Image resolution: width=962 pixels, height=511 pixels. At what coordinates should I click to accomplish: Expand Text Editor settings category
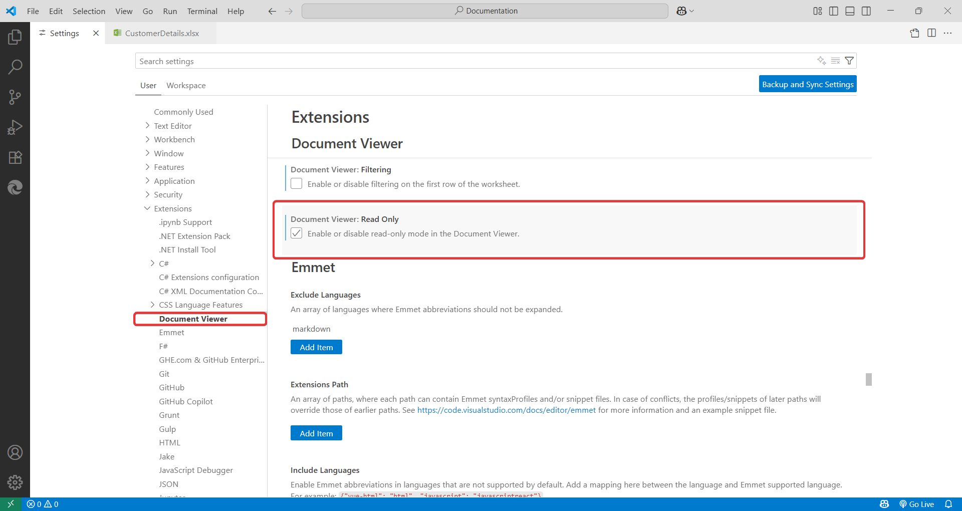[x=147, y=126]
